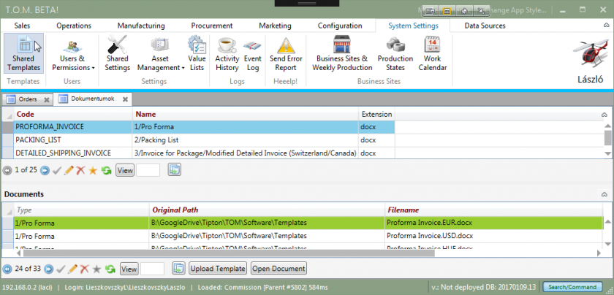
Task: Open the Event Log
Action: click(253, 53)
